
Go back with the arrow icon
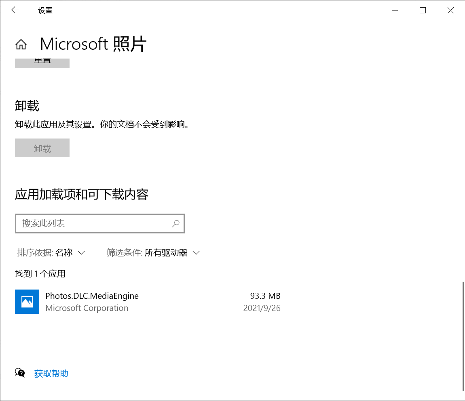coord(15,10)
